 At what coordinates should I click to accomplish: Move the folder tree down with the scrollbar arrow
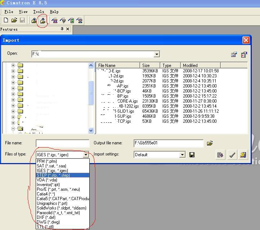91,130
